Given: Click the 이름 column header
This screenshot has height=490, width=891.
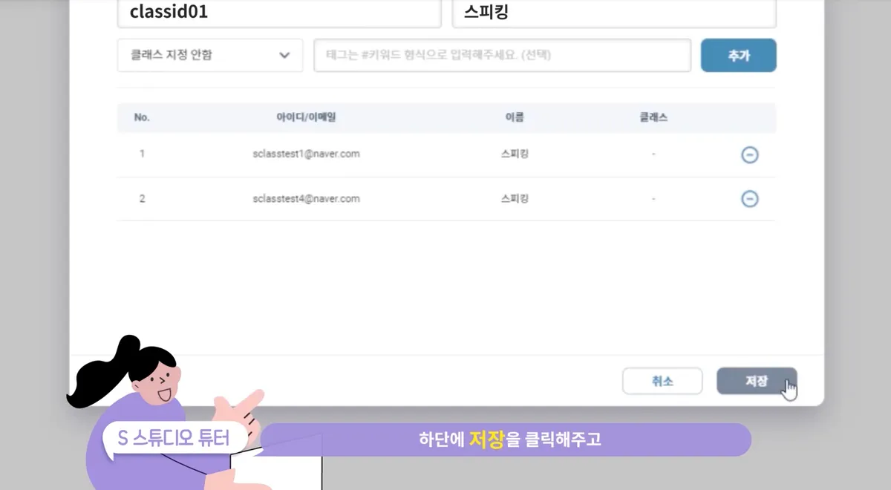Looking at the screenshot, I should [x=515, y=117].
